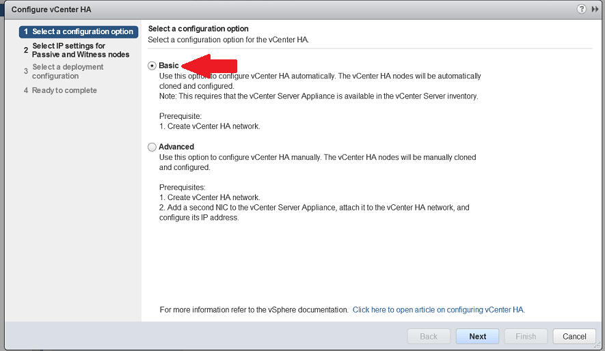Open step 4 Ready to complete
Image resolution: width=605 pixels, height=351 pixels.
pyautogui.click(x=64, y=90)
